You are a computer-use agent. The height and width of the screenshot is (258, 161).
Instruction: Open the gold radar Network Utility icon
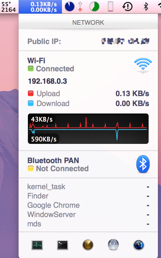coord(88,245)
